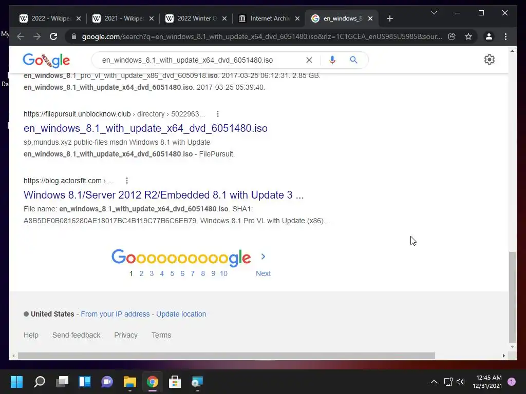
Task: Open the rightmost taskbar app (monitor icon)
Action: pyautogui.click(x=197, y=382)
